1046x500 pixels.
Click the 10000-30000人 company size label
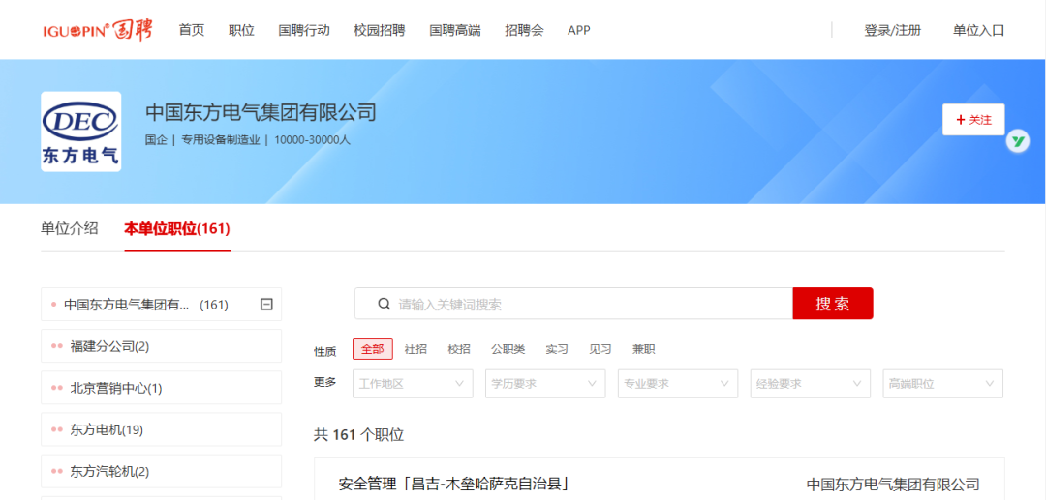click(312, 140)
